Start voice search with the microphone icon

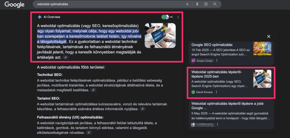point(197,4)
